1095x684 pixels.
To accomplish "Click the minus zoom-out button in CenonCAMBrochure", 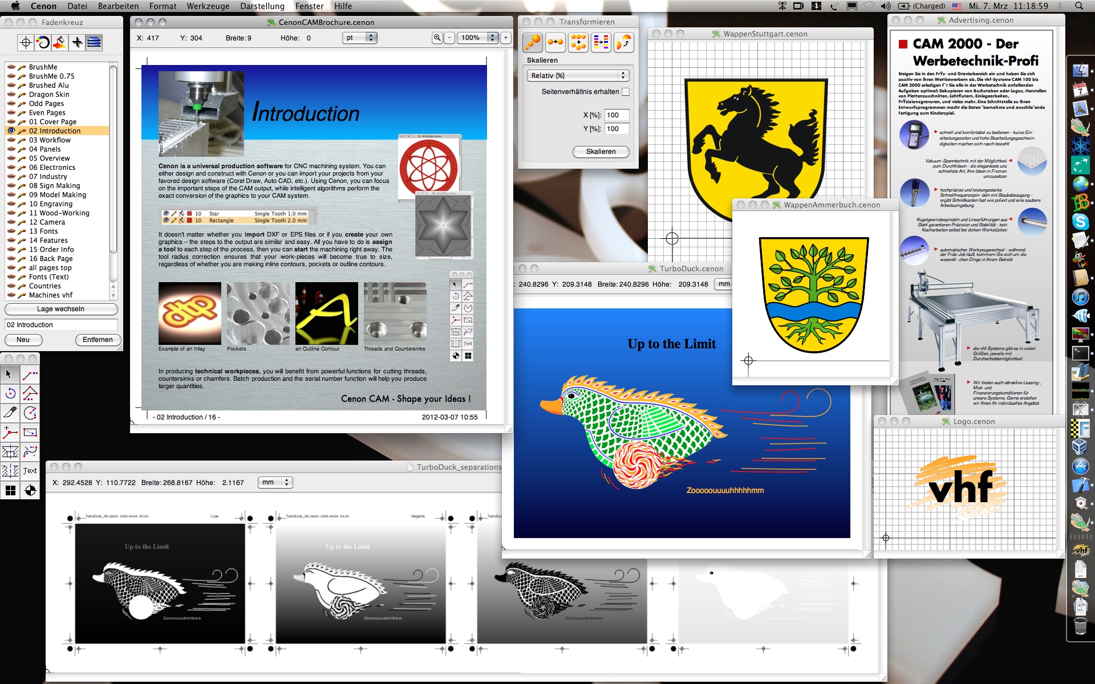I will tap(449, 38).
